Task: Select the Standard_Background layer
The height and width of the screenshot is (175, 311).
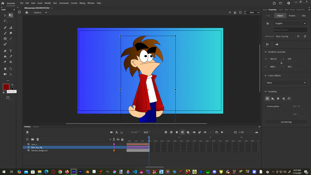Action: coord(39,150)
